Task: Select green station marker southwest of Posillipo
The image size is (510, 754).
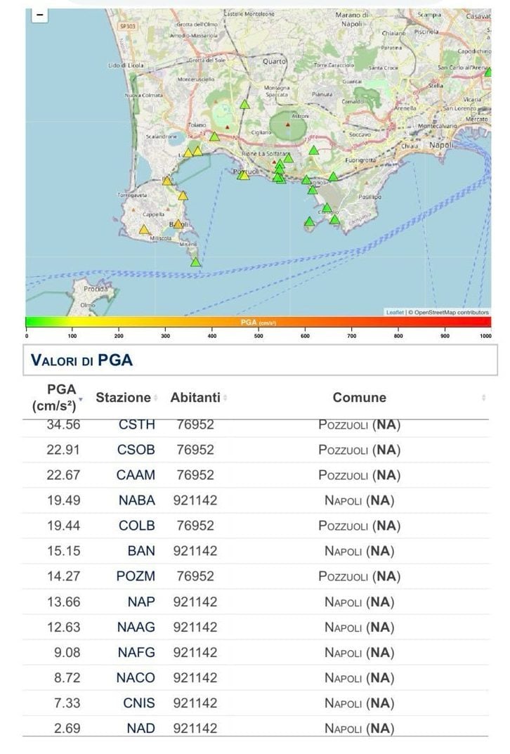Action: pos(334,220)
